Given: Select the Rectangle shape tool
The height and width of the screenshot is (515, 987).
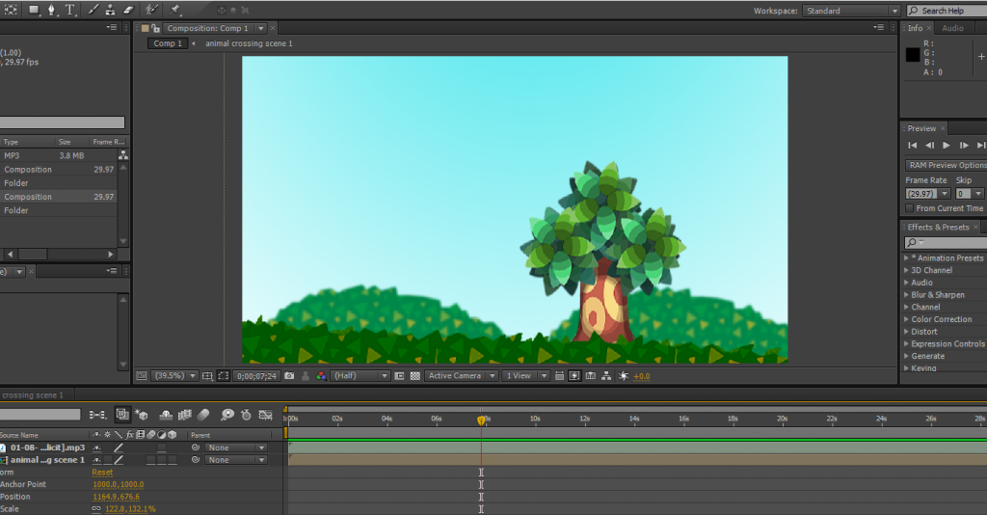Looking at the screenshot, I should [34, 10].
